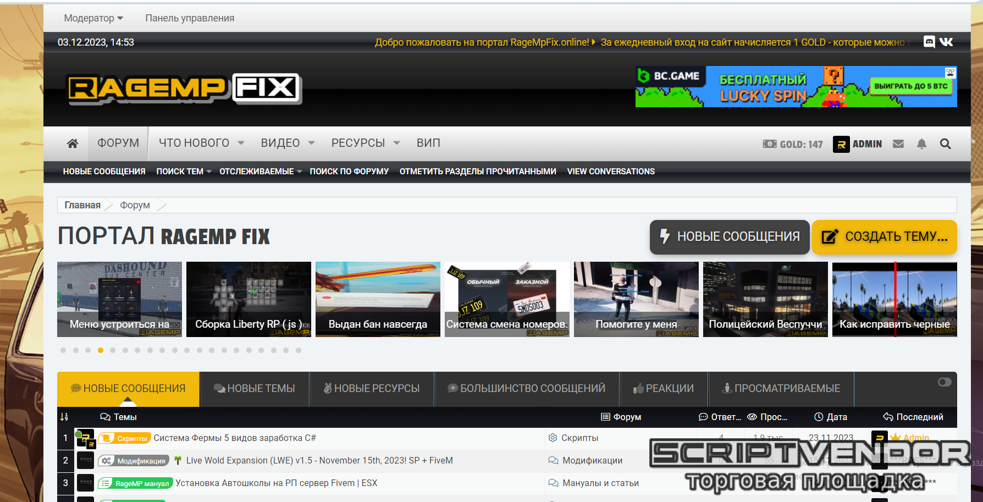Screen dimensions: 983x502
Task: Open thumbnail Как исправить черные
Action: (x=894, y=299)
